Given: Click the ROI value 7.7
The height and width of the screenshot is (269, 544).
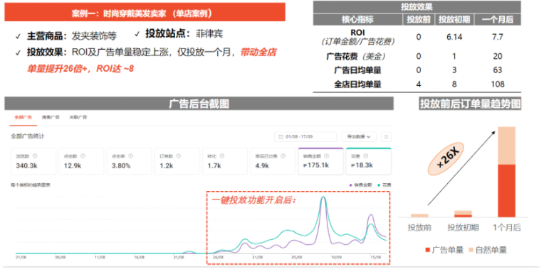Looking at the screenshot, I should coord(498,38).
